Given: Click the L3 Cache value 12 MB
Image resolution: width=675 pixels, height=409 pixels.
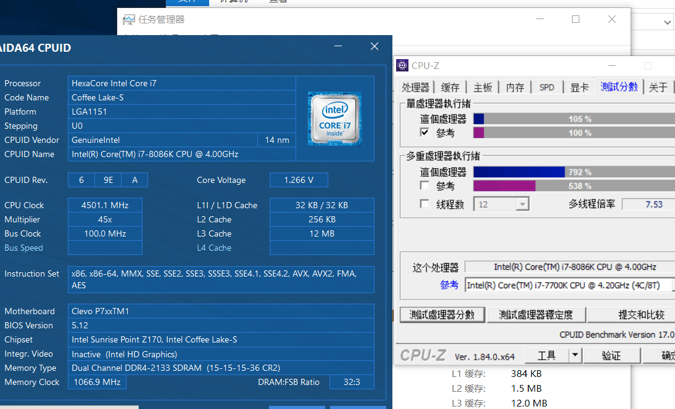Looking at the screenshot, I should [x=322, y=233].
